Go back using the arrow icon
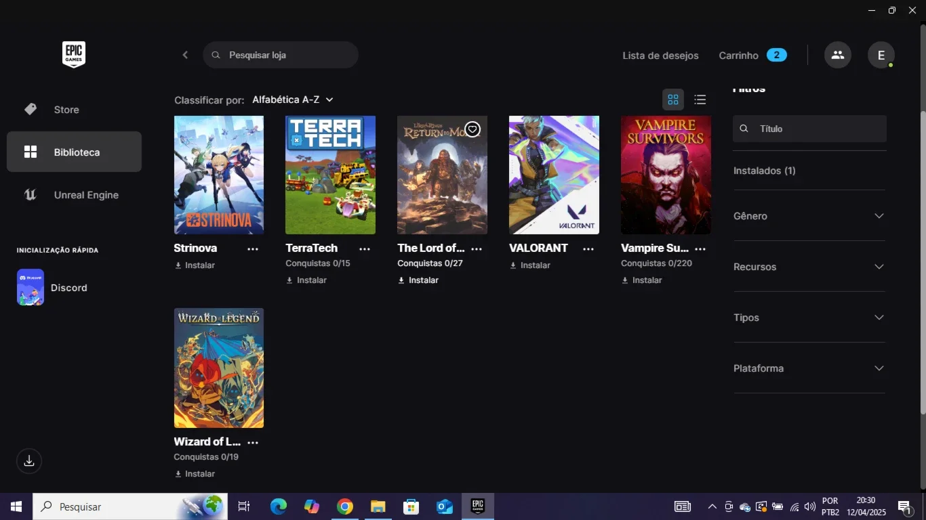This screenshot has width=926, height=520. pos(185,55)
